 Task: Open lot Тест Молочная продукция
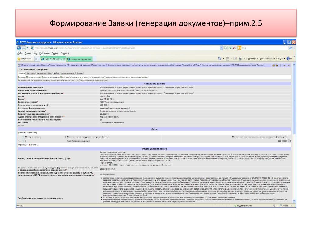pos(78,141)
